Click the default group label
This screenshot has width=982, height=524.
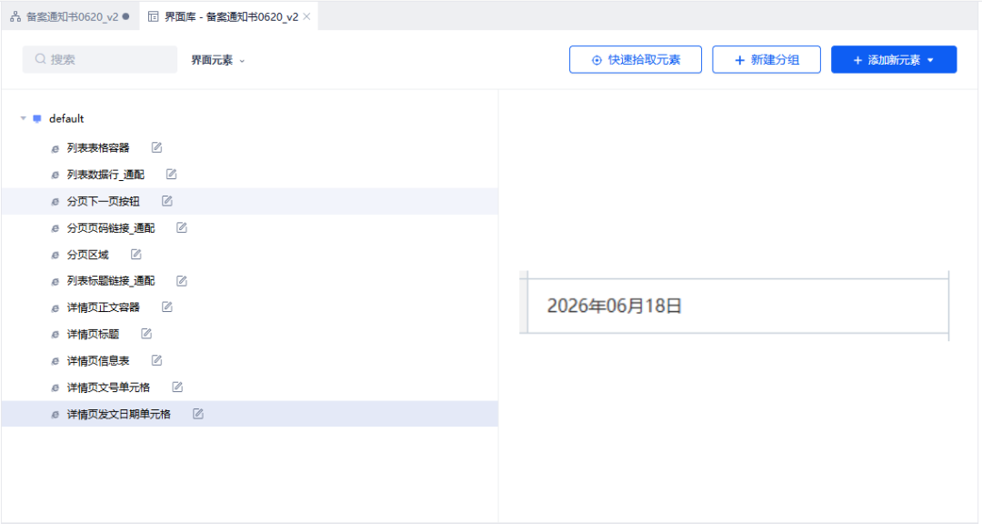pyautogui.click(x=66, y=118)
